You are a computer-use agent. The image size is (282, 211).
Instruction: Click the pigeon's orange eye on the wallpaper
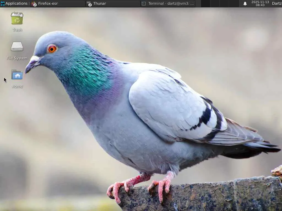pyautogui.click(x=52, y=49)
